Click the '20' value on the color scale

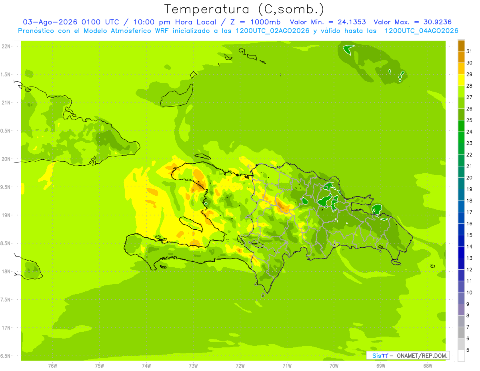coord(470,178)
